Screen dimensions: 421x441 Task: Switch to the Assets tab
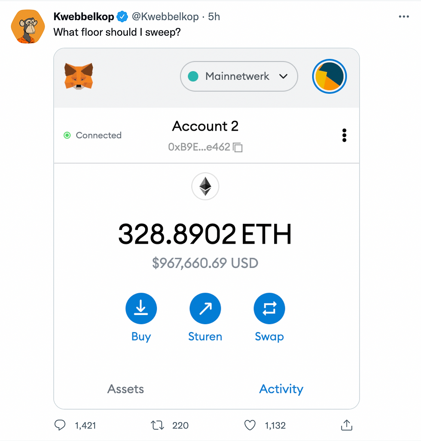click(x=125, y=389)
